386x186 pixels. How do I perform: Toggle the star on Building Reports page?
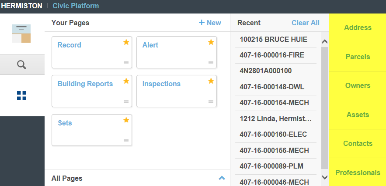click(x=126, y=81)
